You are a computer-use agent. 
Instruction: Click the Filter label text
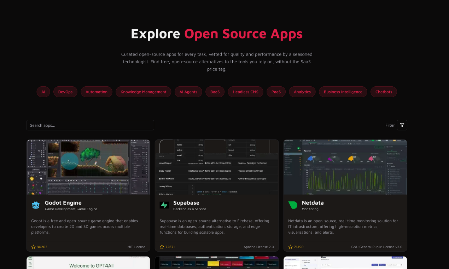tap(390, 125)
